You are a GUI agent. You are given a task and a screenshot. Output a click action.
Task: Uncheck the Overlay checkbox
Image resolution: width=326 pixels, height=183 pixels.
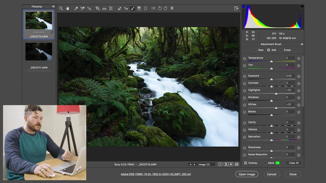pos(246,163)
